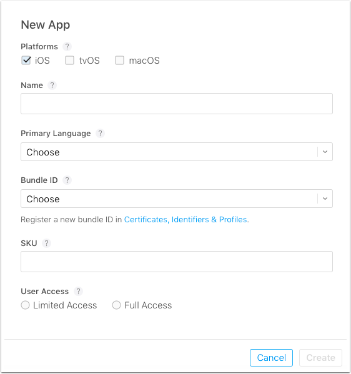The width and height of the screenshot is (351, 374).
Task: Click into the Name text field
Action: click(x=177, y=104)
